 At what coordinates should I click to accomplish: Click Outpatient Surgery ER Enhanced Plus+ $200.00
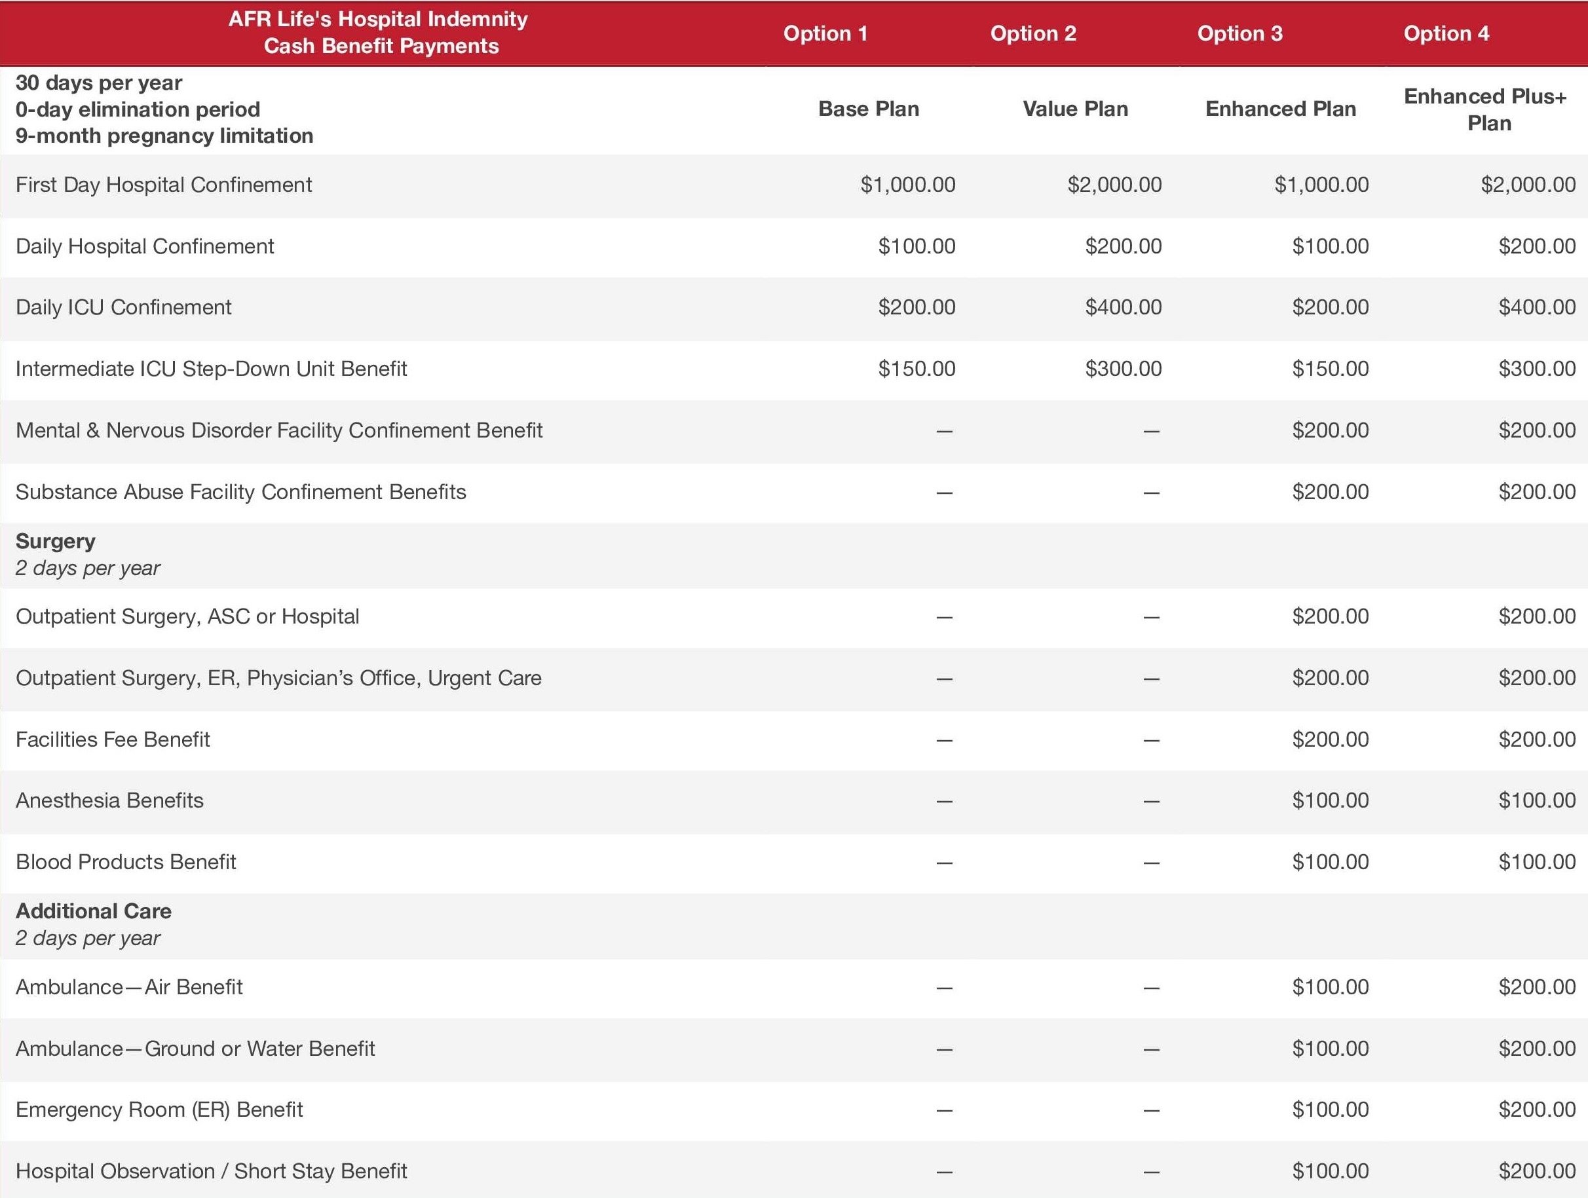1537,679
